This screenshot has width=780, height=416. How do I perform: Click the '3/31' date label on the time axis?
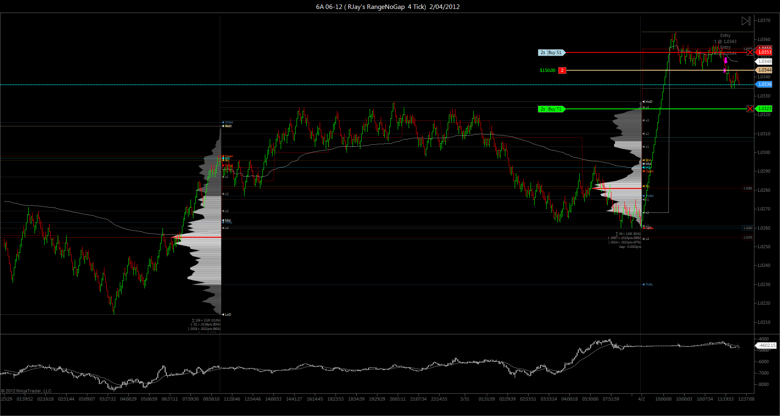(464, 399)
